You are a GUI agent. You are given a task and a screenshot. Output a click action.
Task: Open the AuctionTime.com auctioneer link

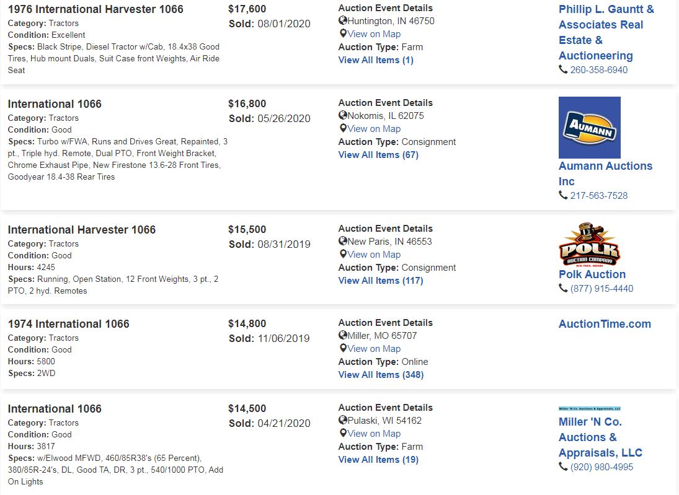(x=605, y=324)
